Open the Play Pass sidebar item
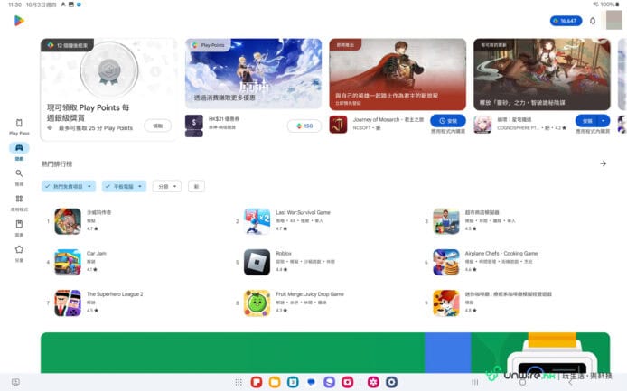The height and width of the screenshot is (391, 627). pyautogui.click(x=19, y=126)
